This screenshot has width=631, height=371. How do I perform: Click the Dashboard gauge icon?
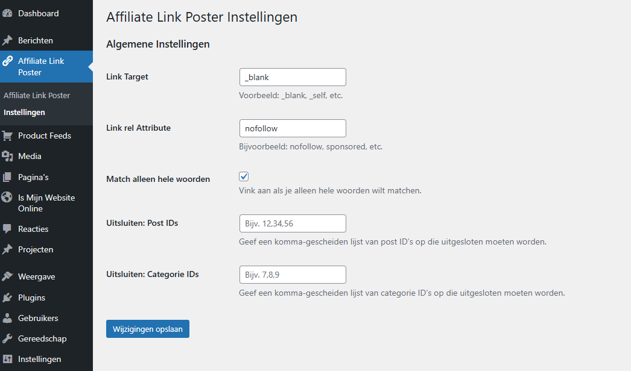pos(7,13)
